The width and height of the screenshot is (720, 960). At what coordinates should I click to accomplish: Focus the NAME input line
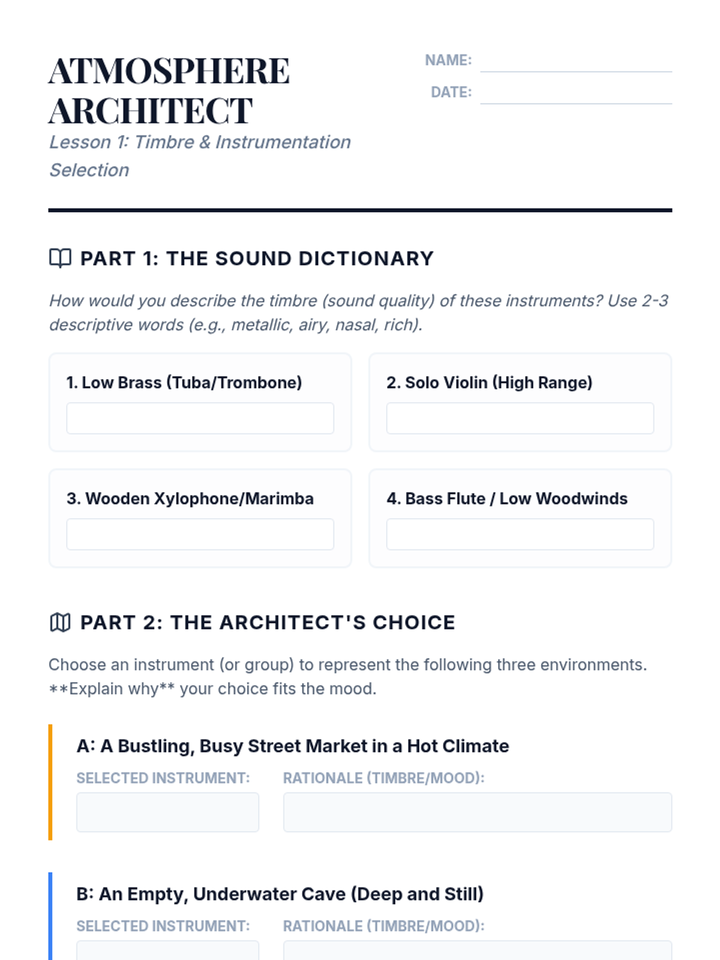click(575, 62)
